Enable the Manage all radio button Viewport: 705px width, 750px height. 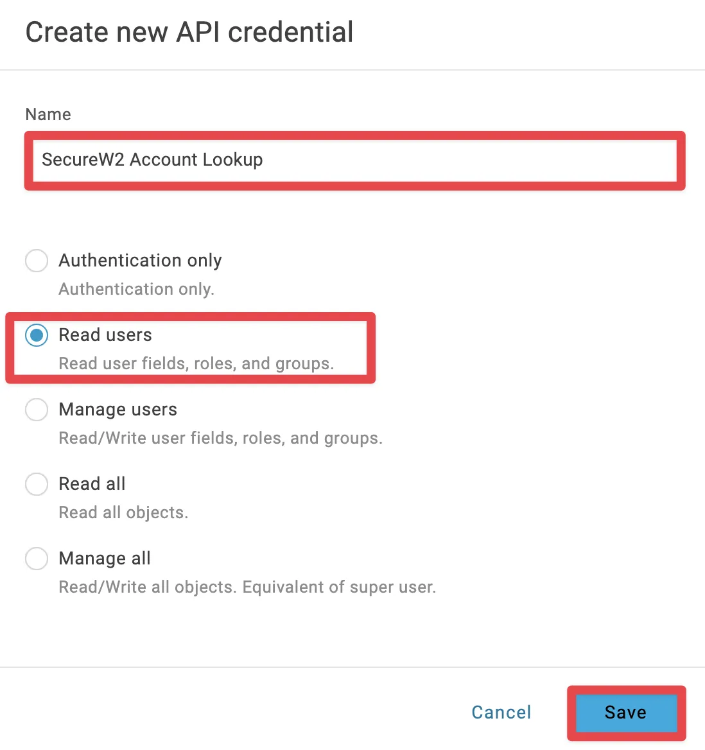(x=37, y=559)
